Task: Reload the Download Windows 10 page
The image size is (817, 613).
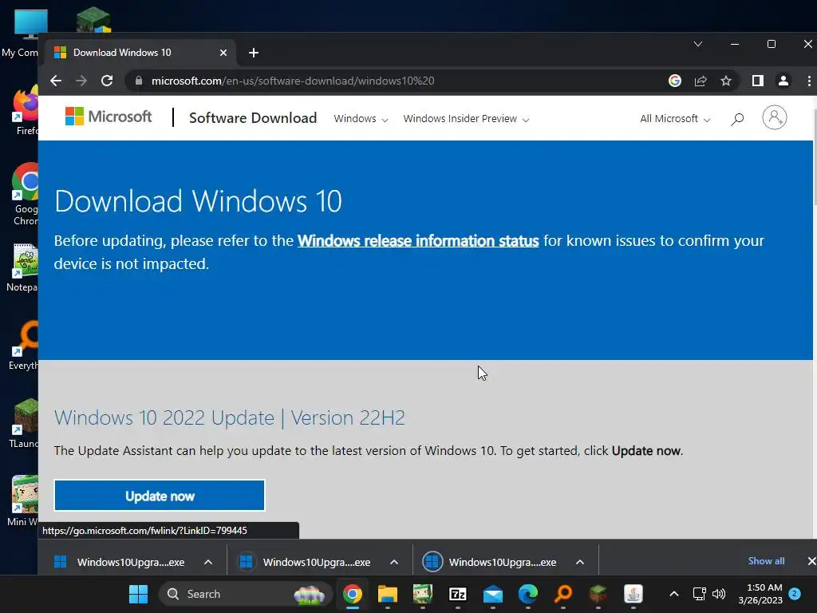Action: click(x=107, y=81)
